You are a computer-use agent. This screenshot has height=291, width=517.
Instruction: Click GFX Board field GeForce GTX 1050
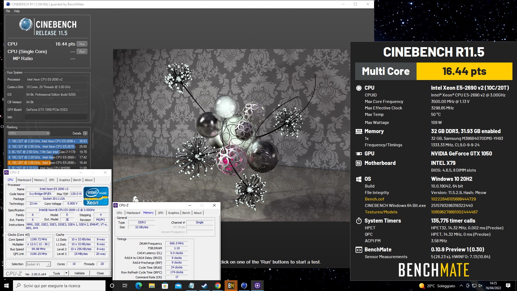pyautogui.click(x=56, y=110)
